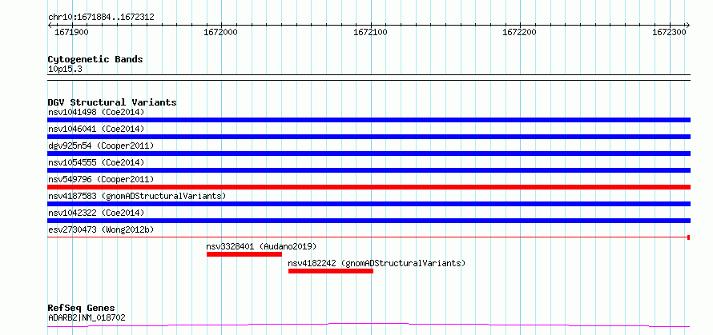Select the 1672100 ruler position label
The height and width of the screenshot is (335, 713).
[x=371, y=32]
